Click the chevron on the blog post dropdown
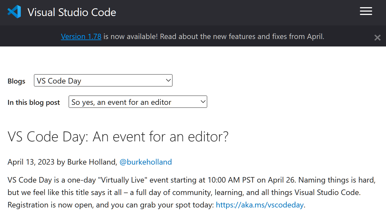 pos(203,102)
